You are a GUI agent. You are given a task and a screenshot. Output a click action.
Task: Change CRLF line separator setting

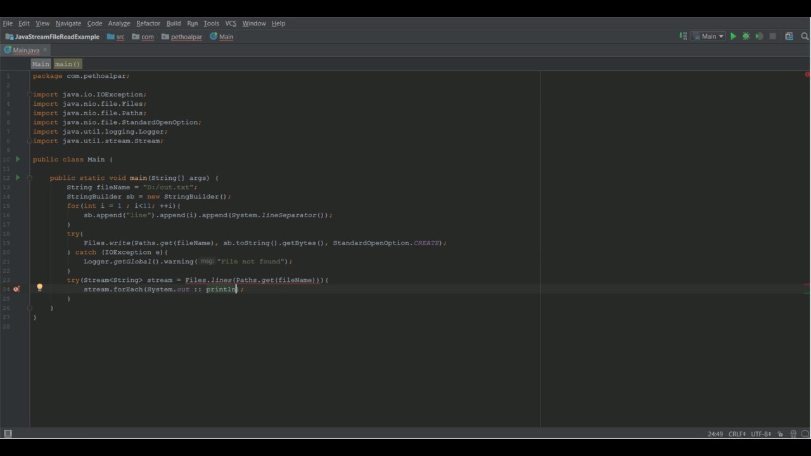(737, 434)
